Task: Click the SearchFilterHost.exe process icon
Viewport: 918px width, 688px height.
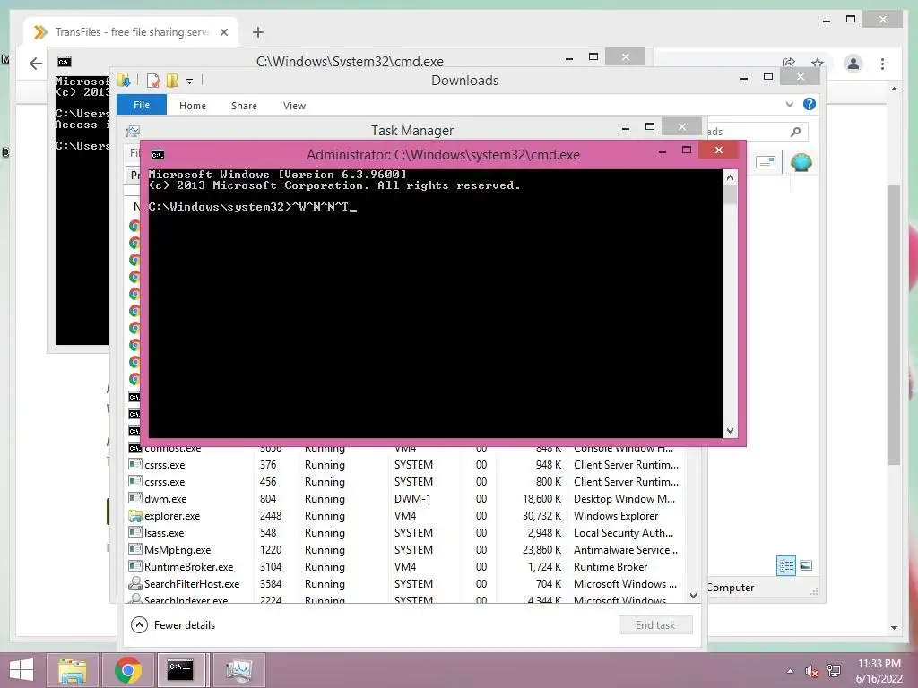Action: [135, 584]
